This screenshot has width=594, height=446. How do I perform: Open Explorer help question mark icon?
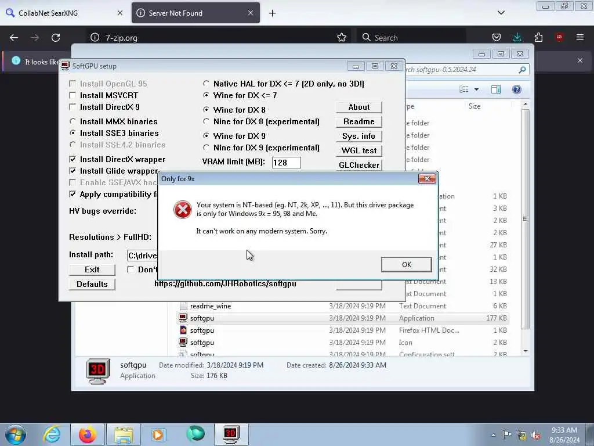517,89
